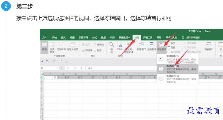
Task: Switch to 分页预览 page break preview
Action: pyautogui.click(x=52, y=48)
